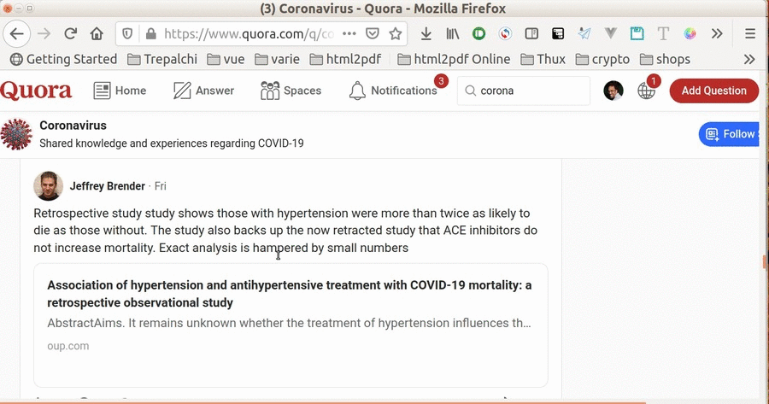Image resolution: width=769 pixels, height=404 pixels.
Task: Expand more toolbar tools chevron
Action: [717, 34]
